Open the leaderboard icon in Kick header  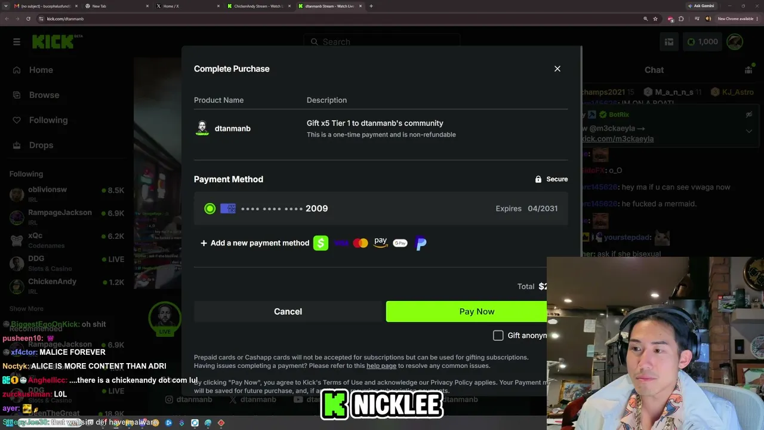click(669, 42)
